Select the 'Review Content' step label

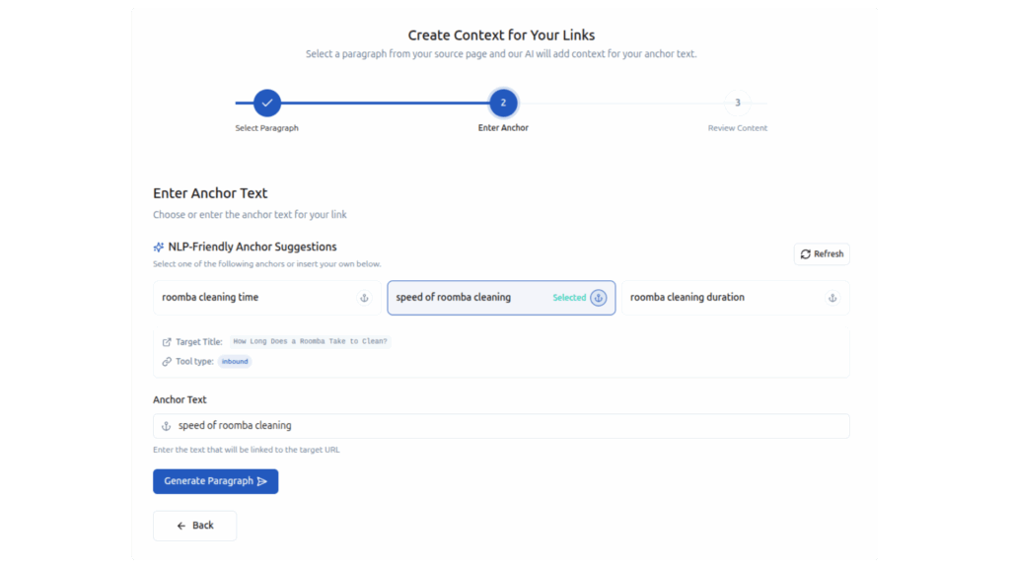coord(737,128)
